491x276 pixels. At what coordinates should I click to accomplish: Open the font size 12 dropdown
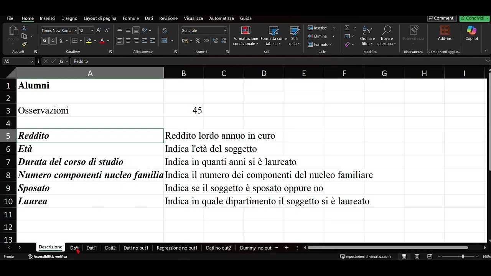92,30
